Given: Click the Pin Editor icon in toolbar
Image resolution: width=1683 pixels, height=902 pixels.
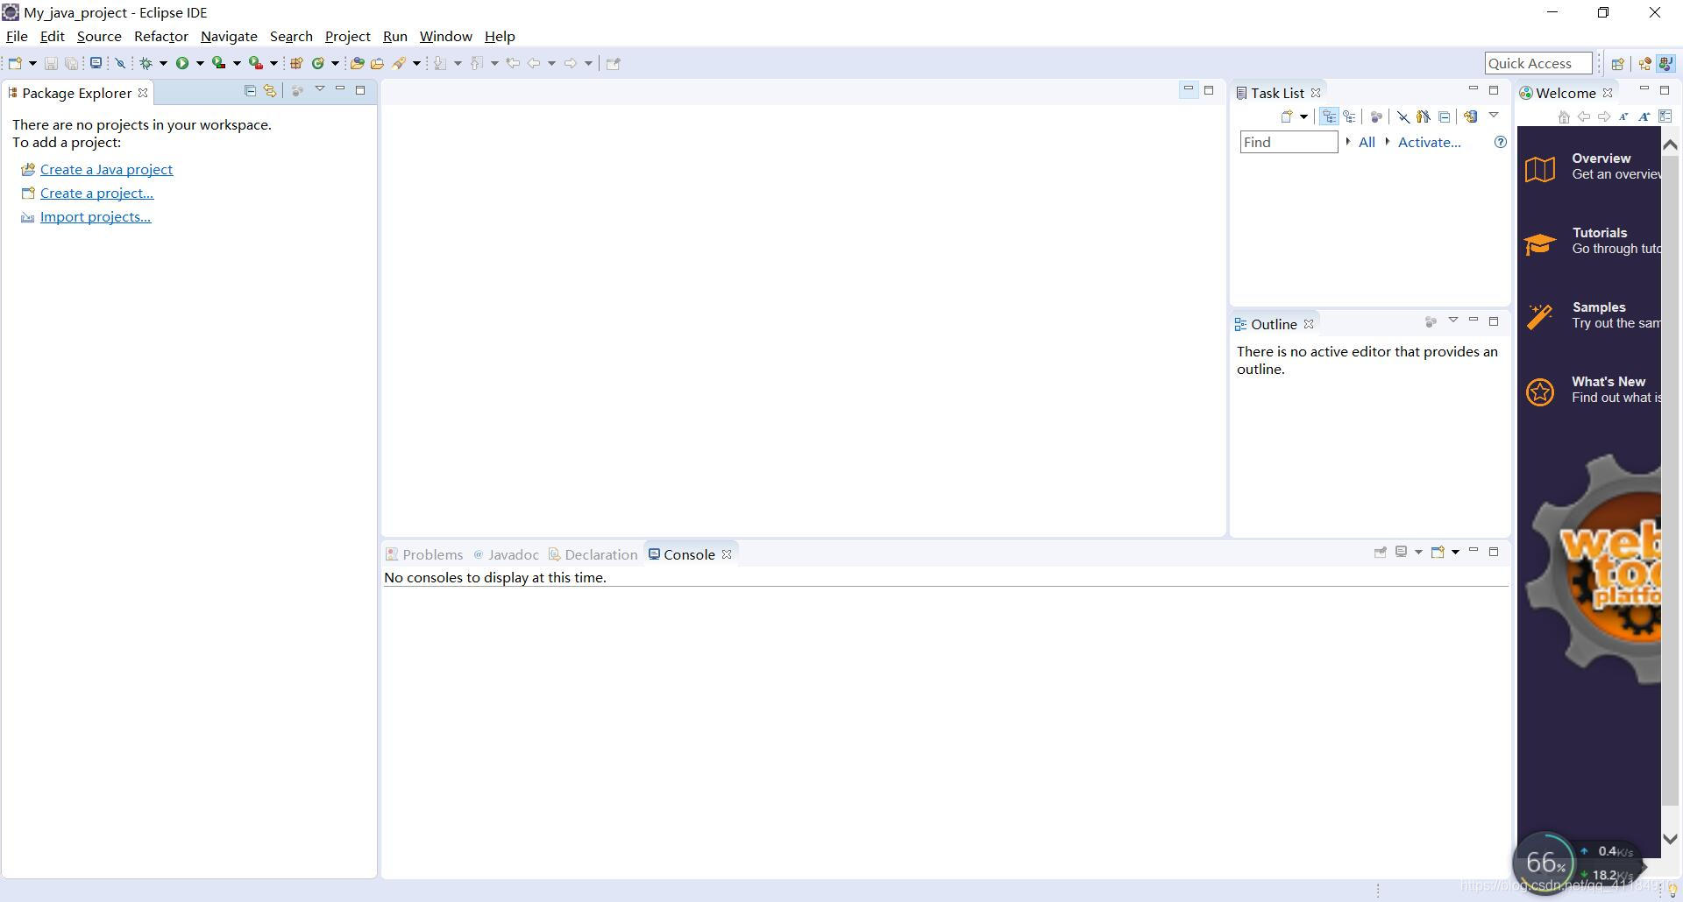Looking at the screenshot, I should tap(614, 63).
